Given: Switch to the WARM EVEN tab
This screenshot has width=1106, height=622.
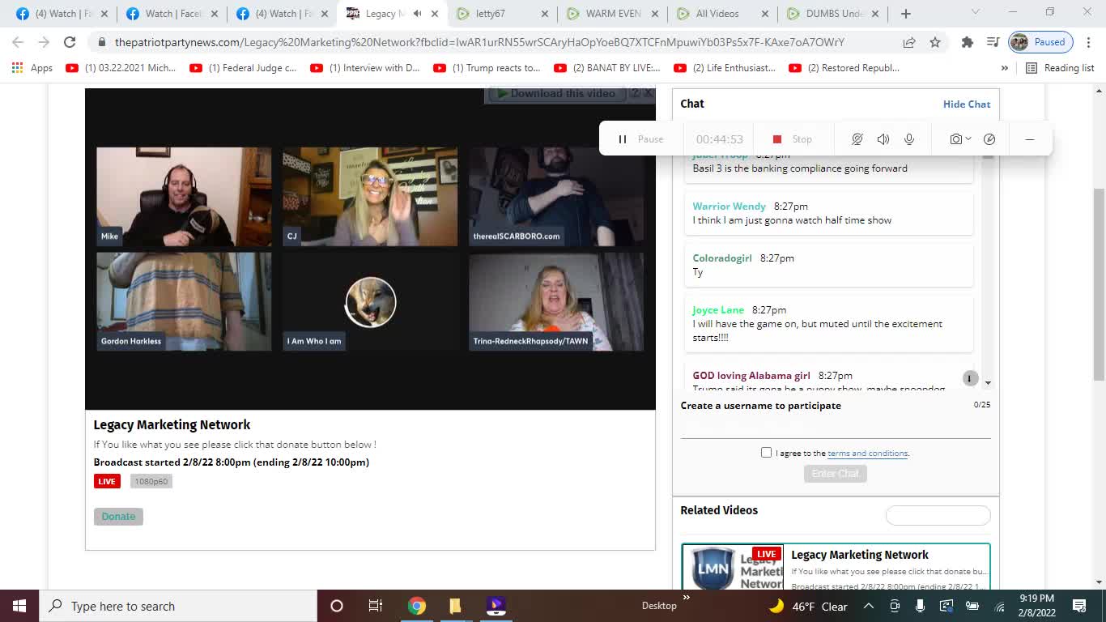Looking at the screenshot, I should (x=613, y=14).
